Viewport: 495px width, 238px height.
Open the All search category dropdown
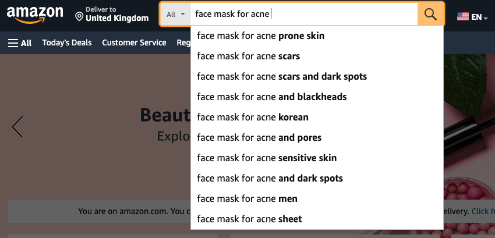[x=175, y=14]
